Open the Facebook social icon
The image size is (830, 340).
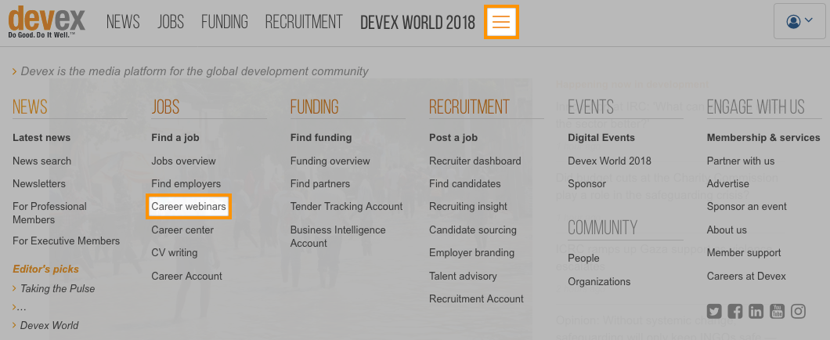(735, 311)
